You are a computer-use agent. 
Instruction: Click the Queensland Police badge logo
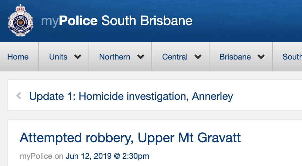pos(20,21)
